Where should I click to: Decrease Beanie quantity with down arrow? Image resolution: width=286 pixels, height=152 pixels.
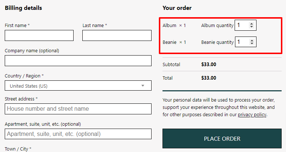252,43
